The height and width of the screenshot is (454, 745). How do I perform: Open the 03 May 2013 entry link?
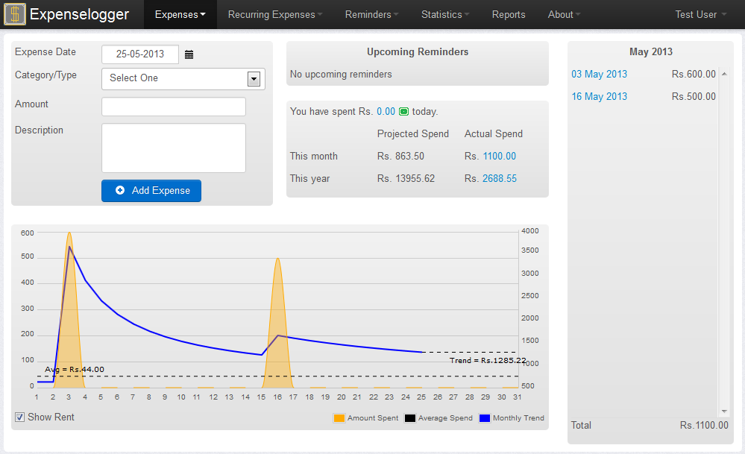[599, 74]
